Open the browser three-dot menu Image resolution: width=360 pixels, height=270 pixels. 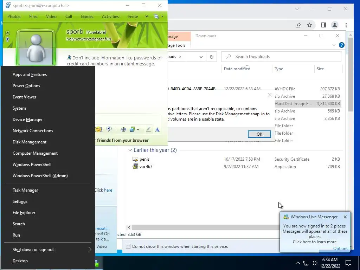pyautogui.click(x=346, y=25)
